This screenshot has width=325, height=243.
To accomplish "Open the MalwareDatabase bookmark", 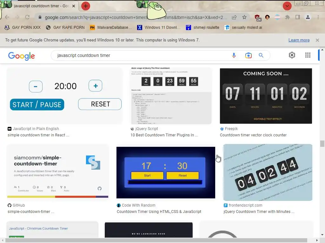I will (x=111, y=28).
